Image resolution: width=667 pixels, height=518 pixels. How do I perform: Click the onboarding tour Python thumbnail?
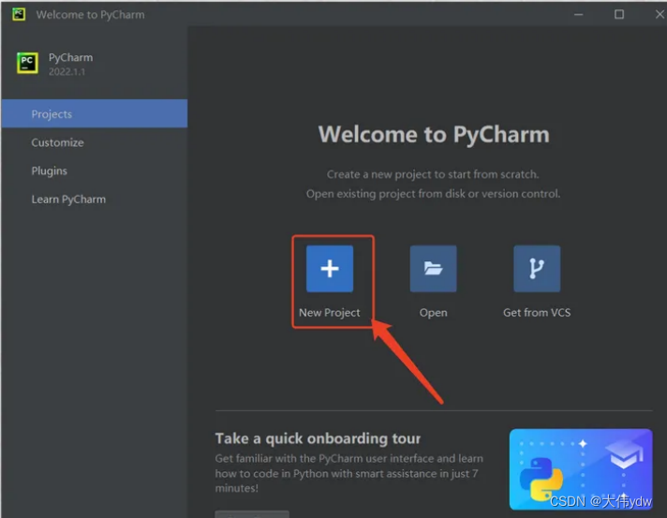click(581, 469)
